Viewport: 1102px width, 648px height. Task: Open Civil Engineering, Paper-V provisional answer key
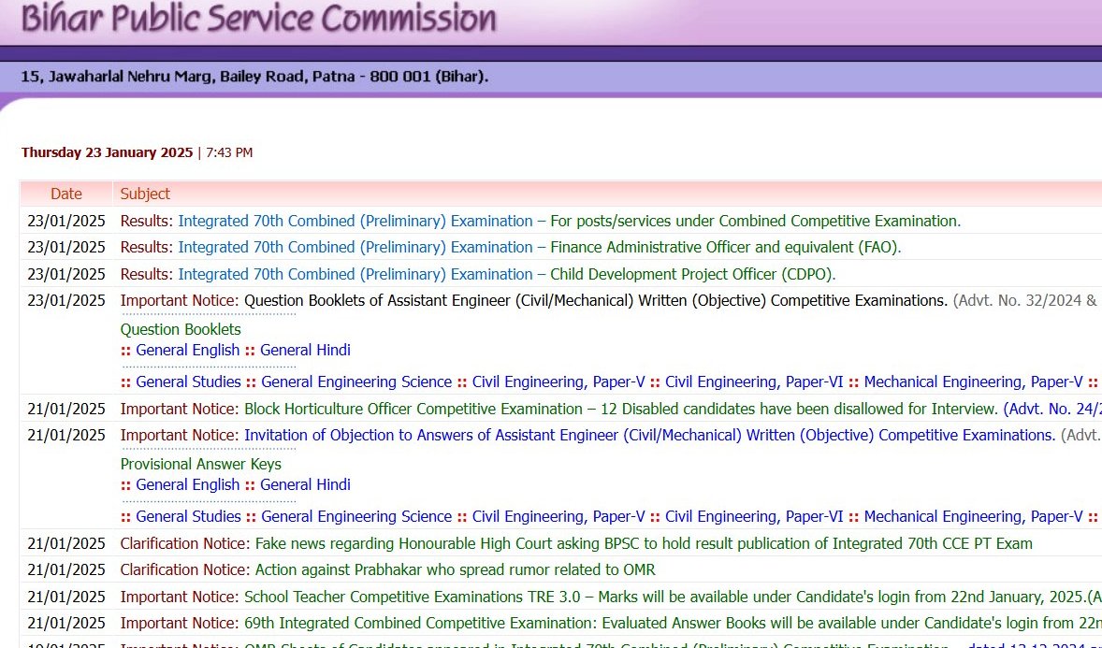coord(558,516)
